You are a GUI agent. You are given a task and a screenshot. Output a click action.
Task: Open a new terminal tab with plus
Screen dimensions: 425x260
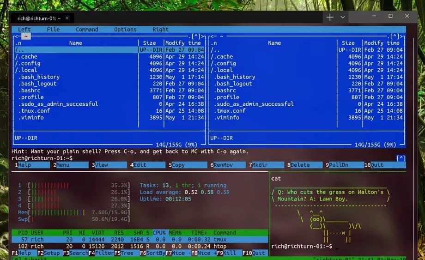coord(329,18)
